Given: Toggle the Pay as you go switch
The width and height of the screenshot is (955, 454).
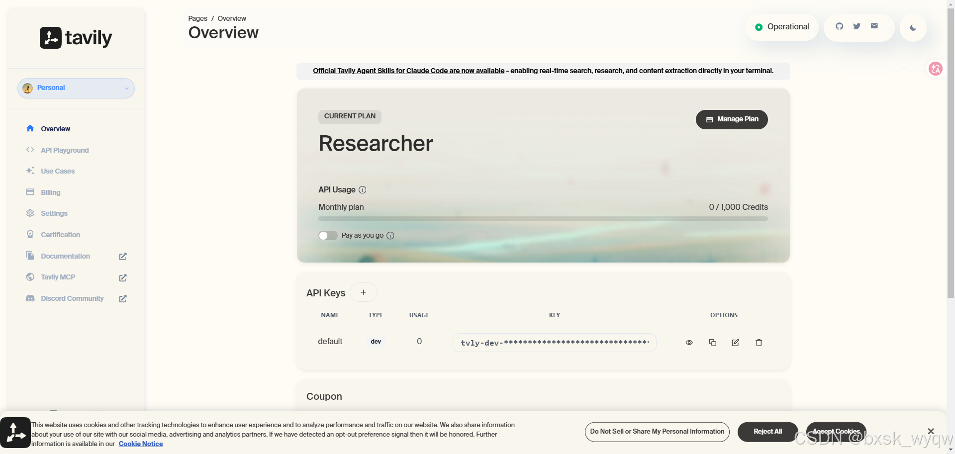Looking at the screenshot, I should 328,236.
